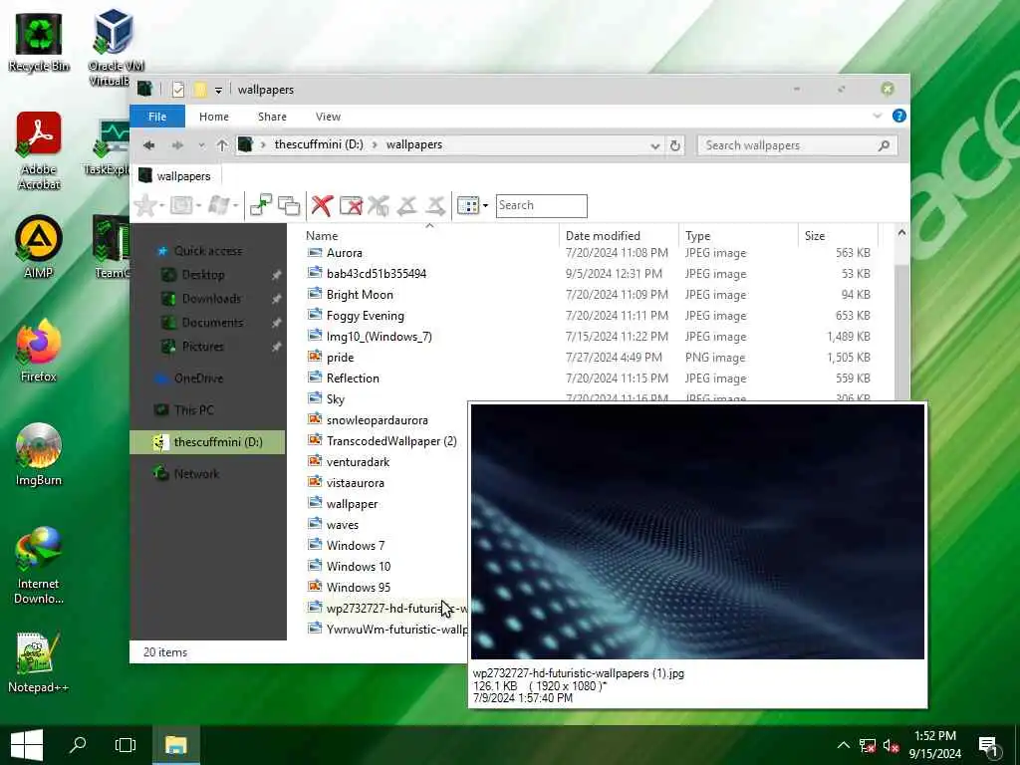
Task: Select Quick access in navigation pane
Action: point(208,251)
